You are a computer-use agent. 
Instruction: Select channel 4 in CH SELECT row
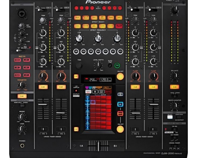coord(92,8)
